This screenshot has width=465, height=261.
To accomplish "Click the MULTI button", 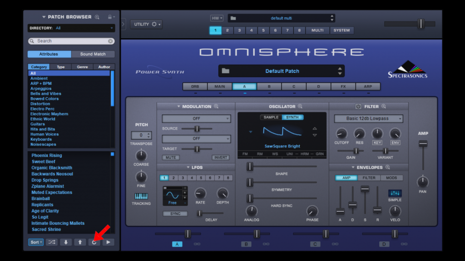I will coord(317,30).
